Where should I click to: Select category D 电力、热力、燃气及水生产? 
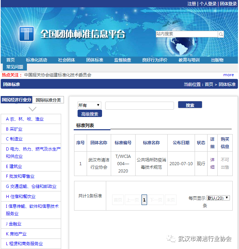pos(33,153)
